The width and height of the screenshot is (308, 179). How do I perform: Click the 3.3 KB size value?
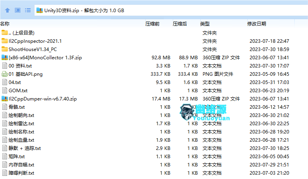tap(163, 66)
